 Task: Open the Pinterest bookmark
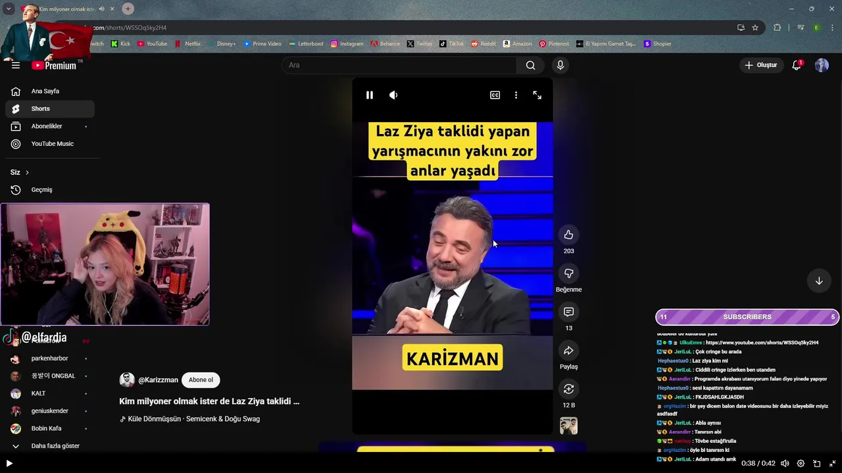click(554, 44)
